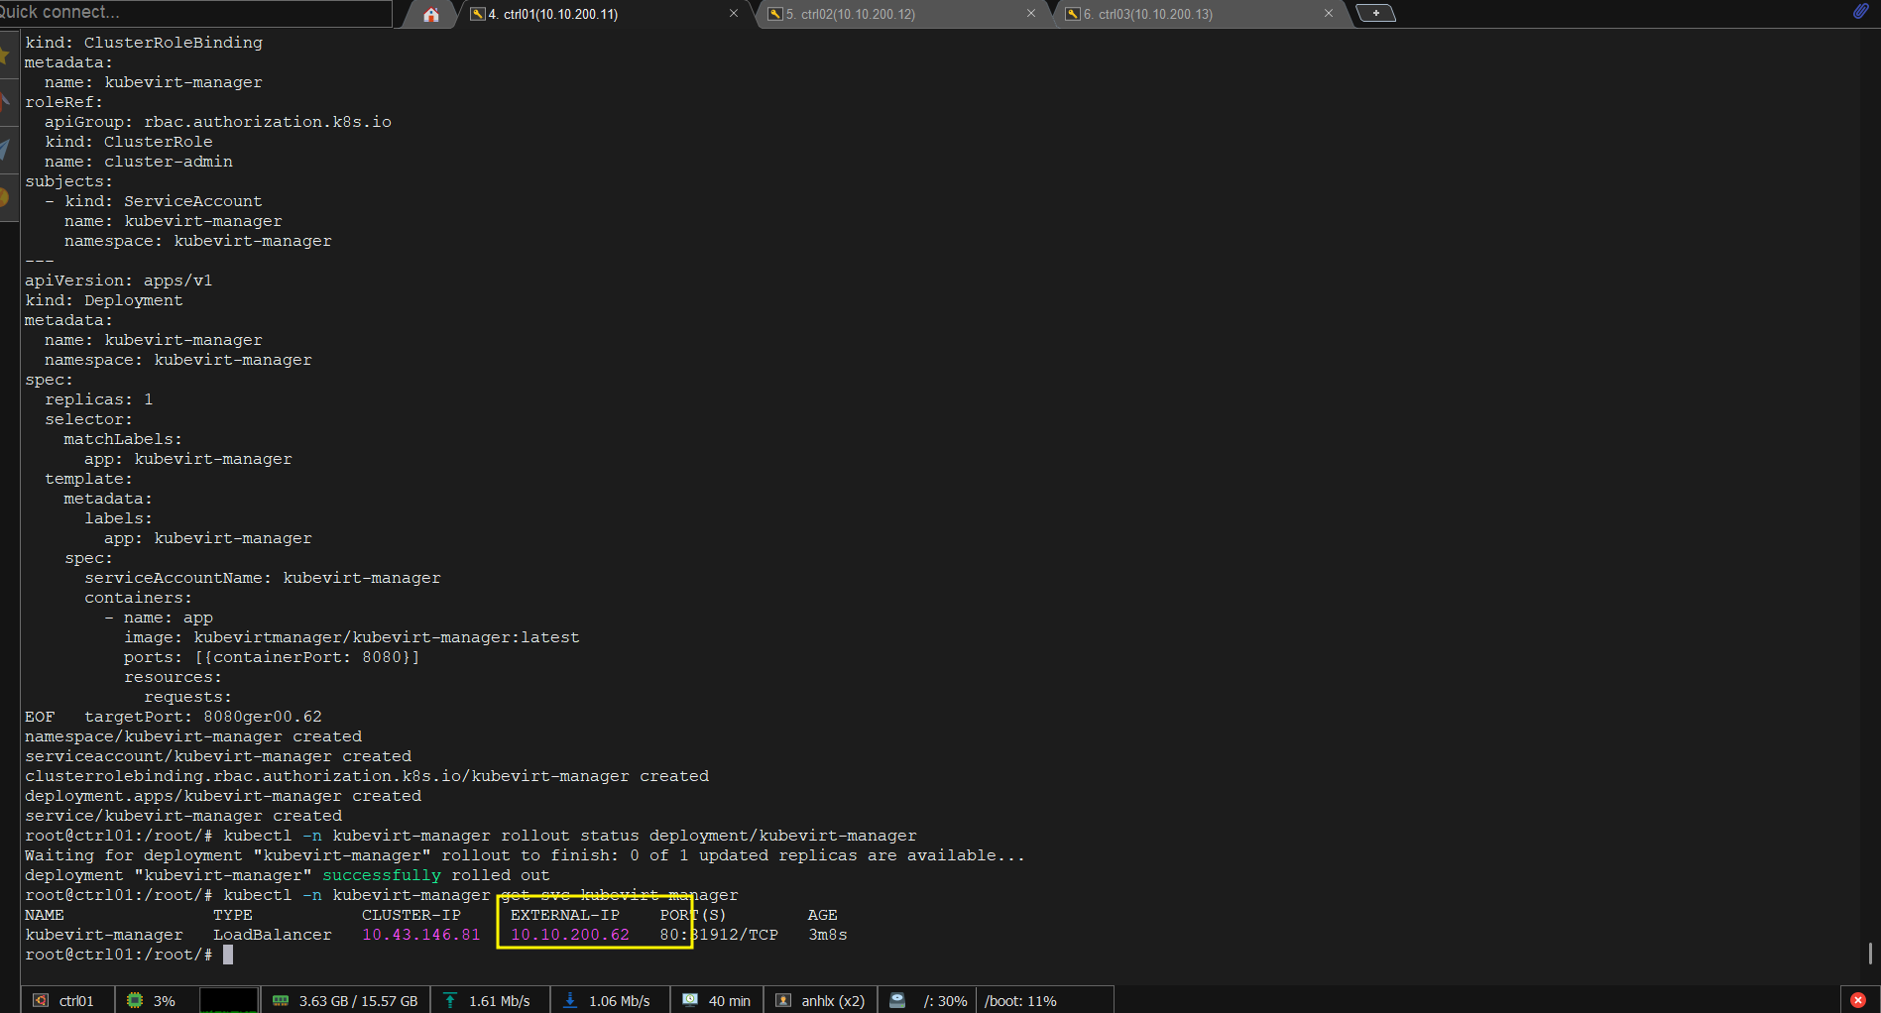
Task: Close the ctrl02 session tab
Action: pyautogui.click(x=1031, y=13)
